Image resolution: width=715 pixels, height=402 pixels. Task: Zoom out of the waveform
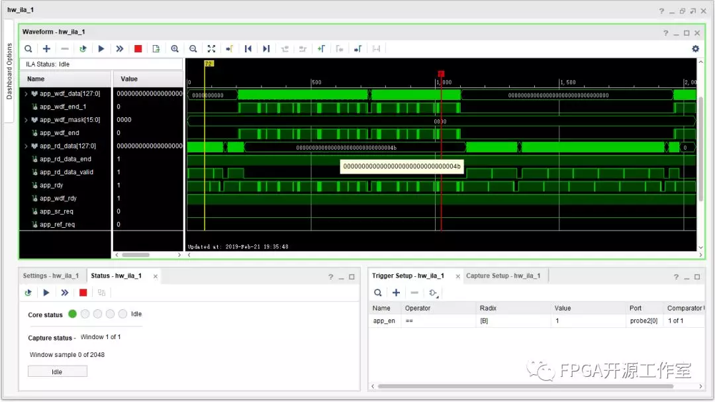pos(193,48)
